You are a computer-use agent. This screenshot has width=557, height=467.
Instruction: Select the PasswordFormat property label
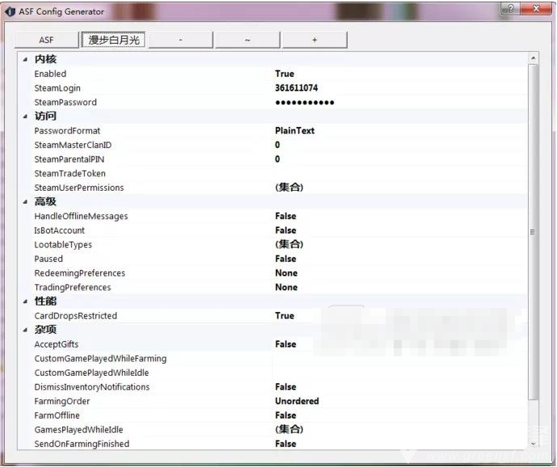point(67,131)
